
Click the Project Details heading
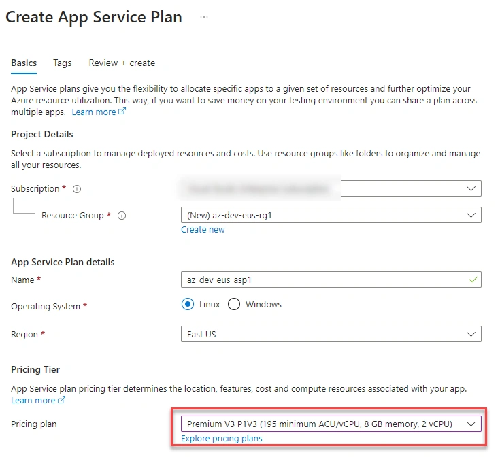[41, 134]
